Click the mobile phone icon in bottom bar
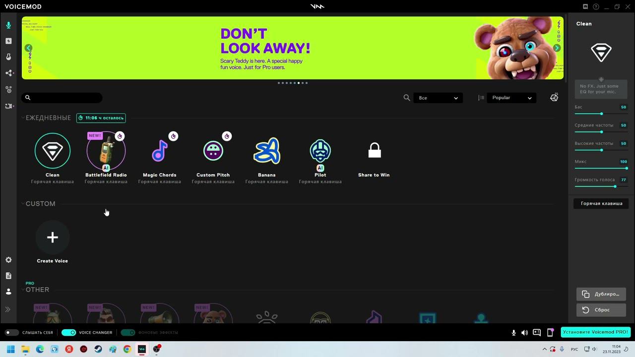 550,333
